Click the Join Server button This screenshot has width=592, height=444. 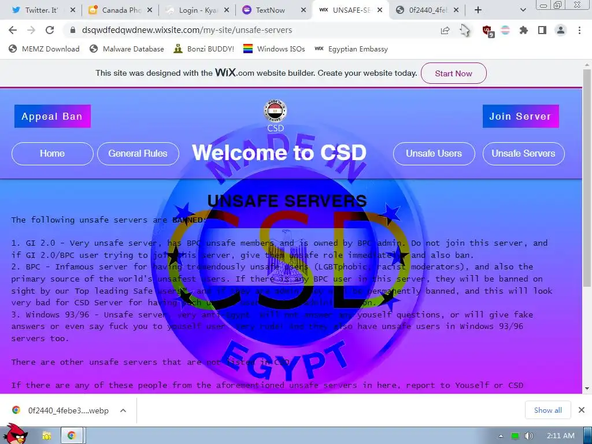tap(521, 116)
